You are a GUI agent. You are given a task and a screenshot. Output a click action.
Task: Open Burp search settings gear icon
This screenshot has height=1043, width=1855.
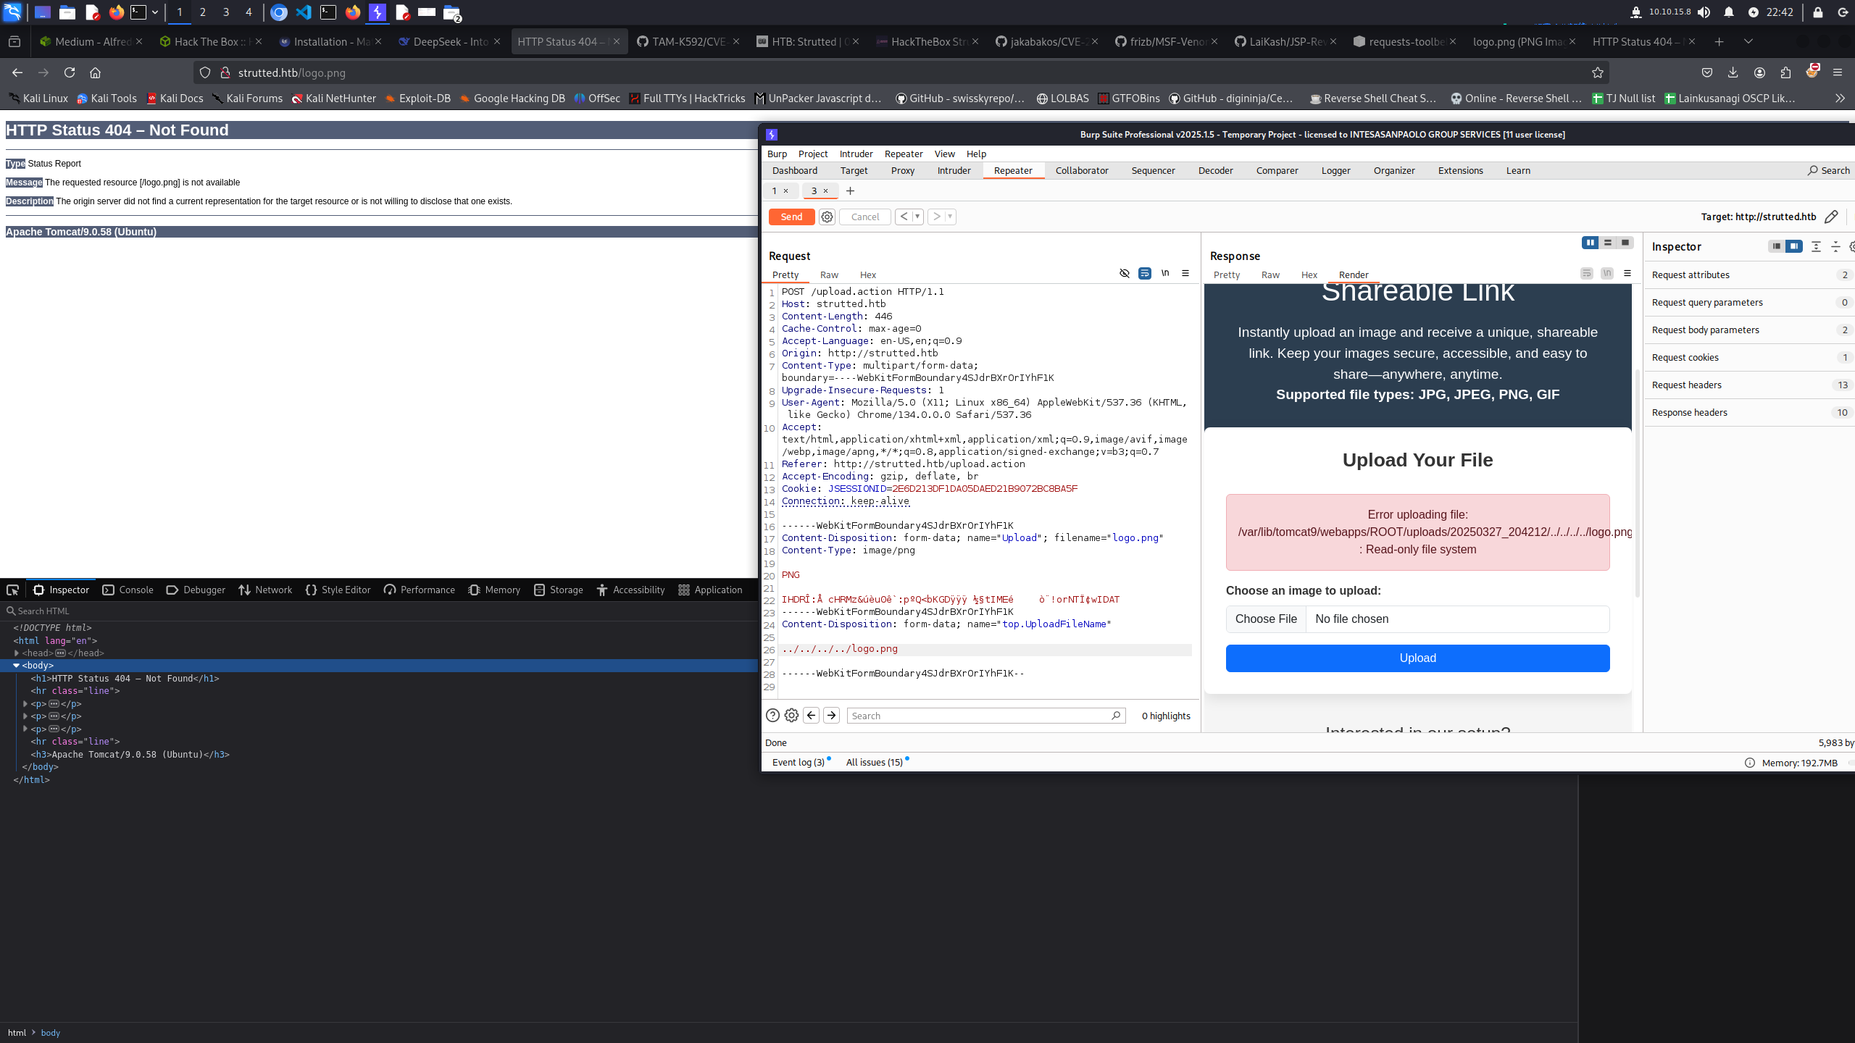(791, 716)
